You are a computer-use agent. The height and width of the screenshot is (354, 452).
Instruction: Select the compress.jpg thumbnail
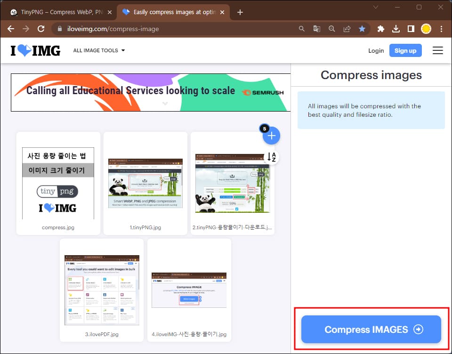tap(58, 183)
